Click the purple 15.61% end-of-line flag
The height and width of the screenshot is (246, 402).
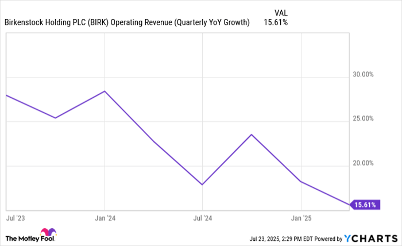coord(365,205)
